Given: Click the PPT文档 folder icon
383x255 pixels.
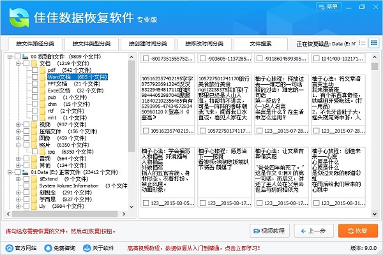Looking at the screenshot, I should [43, 84].
